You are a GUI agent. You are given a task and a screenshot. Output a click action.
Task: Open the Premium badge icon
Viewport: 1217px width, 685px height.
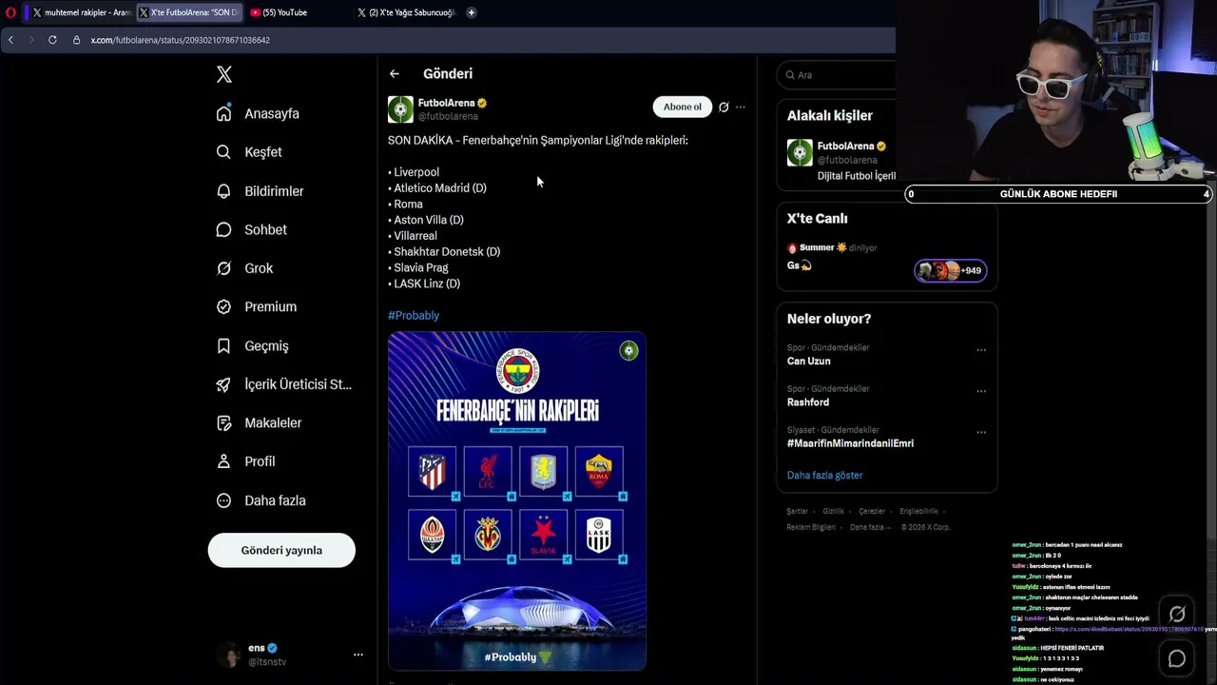tap(223, 306)
